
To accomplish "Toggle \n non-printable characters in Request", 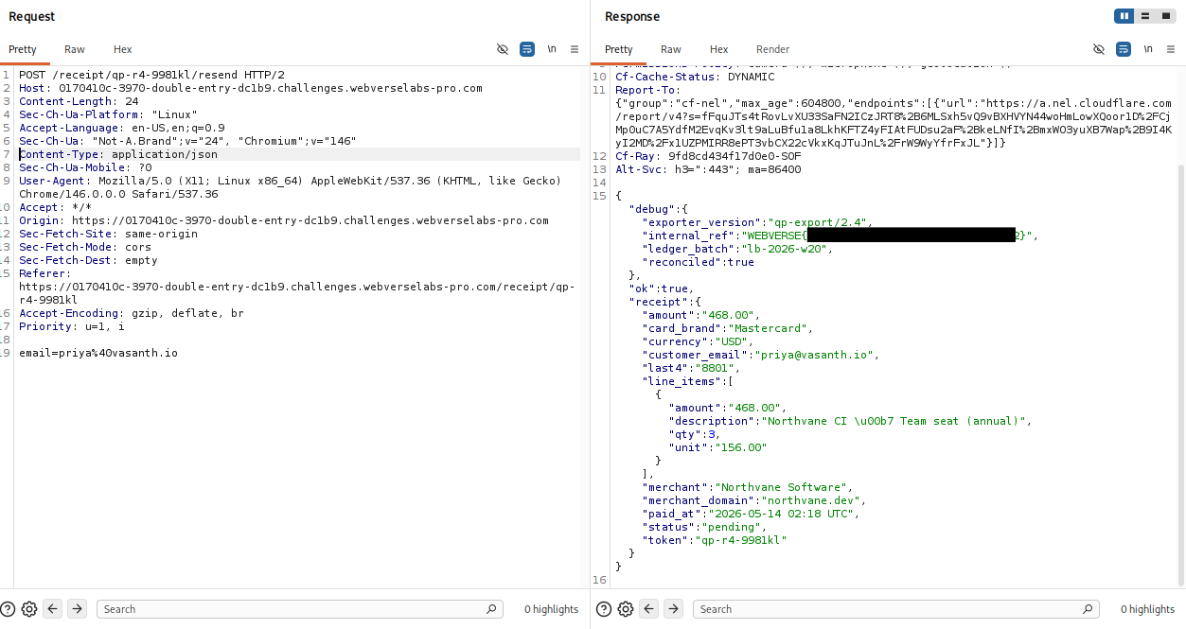I will [x=552, y=49].
